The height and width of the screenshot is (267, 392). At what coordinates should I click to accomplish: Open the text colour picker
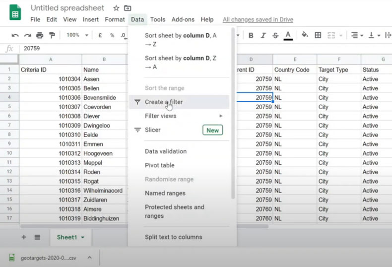coord(288,35)
